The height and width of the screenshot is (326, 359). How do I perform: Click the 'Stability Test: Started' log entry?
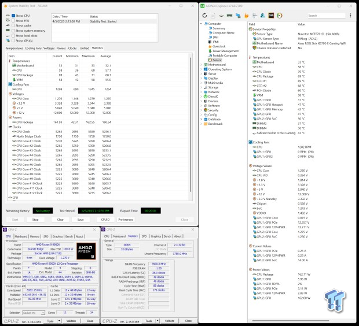[x=104, y=21]
